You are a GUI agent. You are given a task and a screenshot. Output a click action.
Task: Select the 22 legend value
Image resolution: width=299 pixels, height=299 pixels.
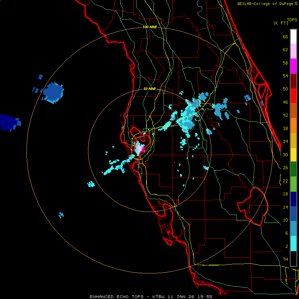click(285, 181)
